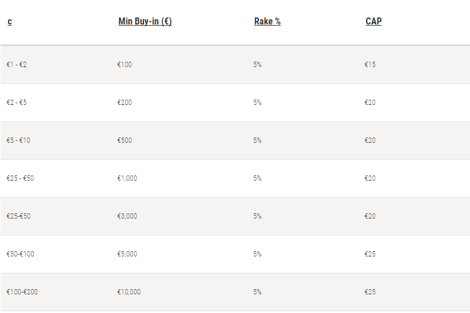The image size is (470, 313).
Task: Select the 5% rake in the €1 - €2 row
Action: tap(257, 64)
